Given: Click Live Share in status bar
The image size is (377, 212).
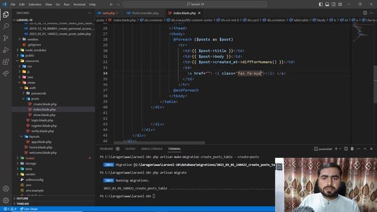Looking at the screenshot, I should tap(29, 209).
